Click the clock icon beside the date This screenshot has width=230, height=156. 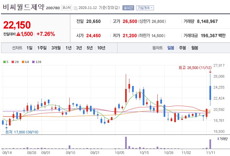(x=76, y=8)
